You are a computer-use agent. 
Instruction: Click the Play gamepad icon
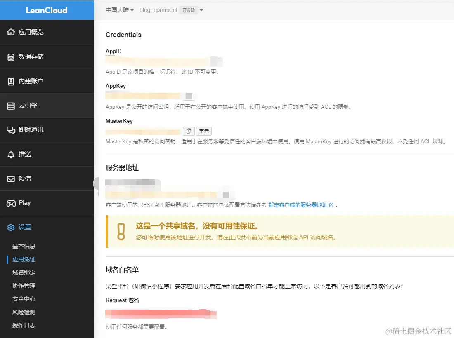click(11, 203)
